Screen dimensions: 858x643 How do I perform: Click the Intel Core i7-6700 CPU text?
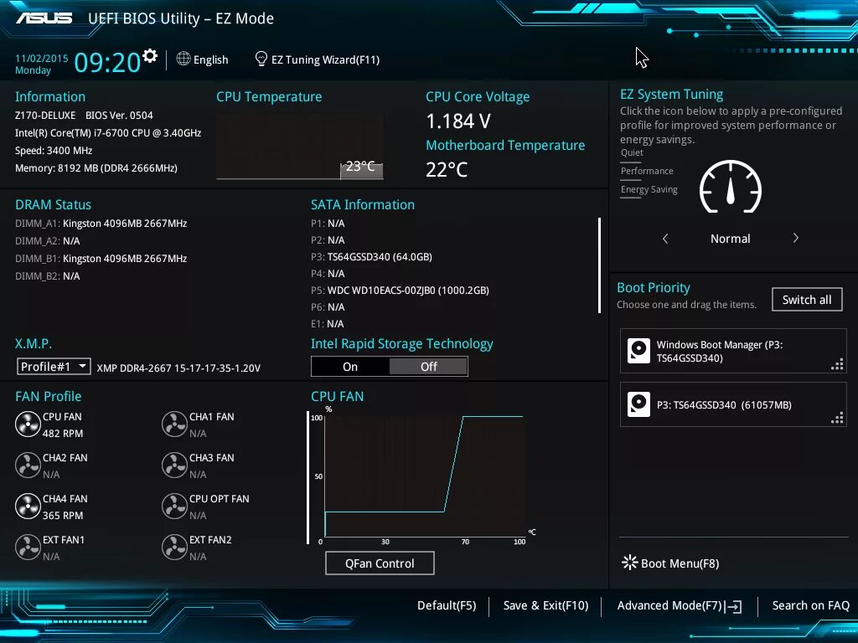click(108, 133)
